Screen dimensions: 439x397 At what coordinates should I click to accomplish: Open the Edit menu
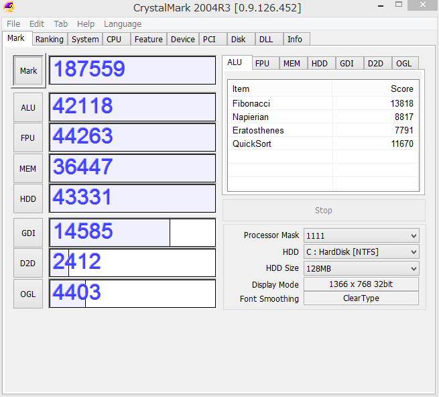click(37, 24)
